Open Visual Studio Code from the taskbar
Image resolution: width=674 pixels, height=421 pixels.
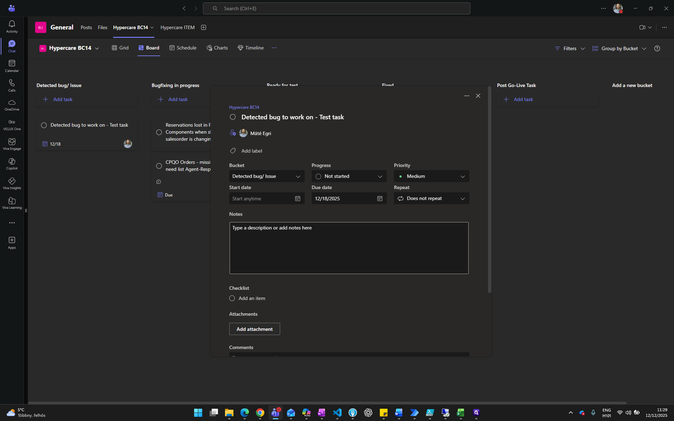(337, 413)
